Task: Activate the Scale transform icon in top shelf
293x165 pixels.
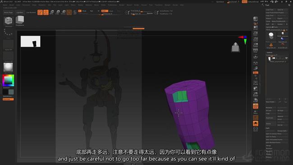Action: tap(58, 12)
